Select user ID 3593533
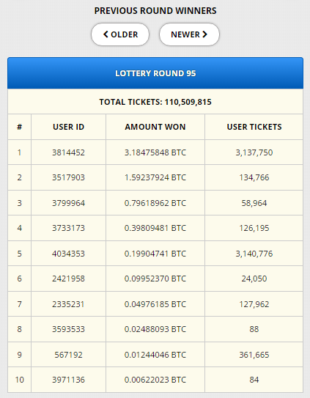This screenshot has width=310, height=398. pos(69,329)
